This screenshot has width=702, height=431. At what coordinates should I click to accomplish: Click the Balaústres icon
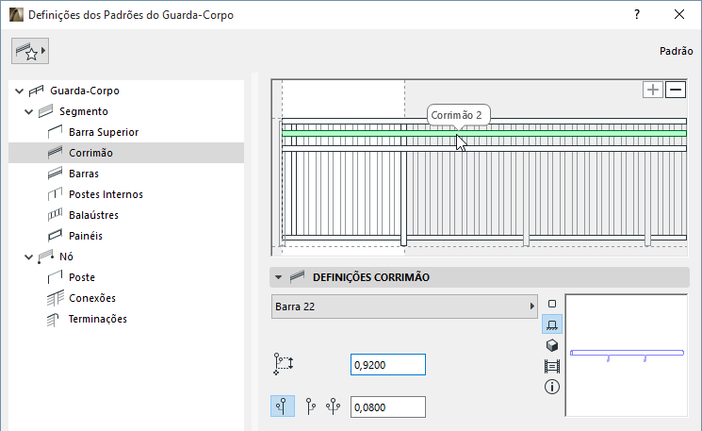pos(55,215)
